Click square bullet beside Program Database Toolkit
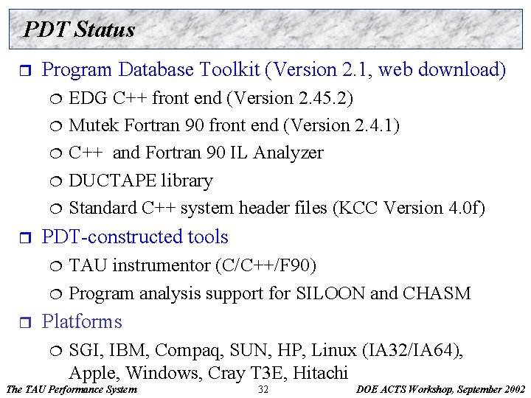 (25, 71)
